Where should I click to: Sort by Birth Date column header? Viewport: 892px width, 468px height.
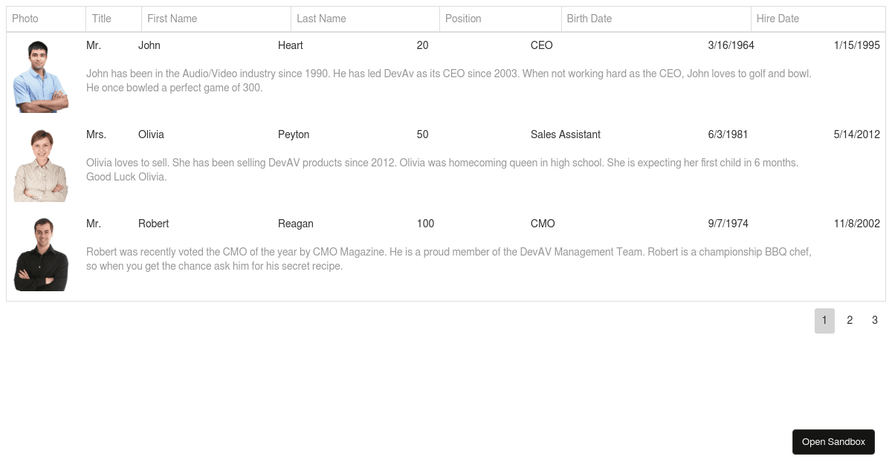[x=656, y=19]
